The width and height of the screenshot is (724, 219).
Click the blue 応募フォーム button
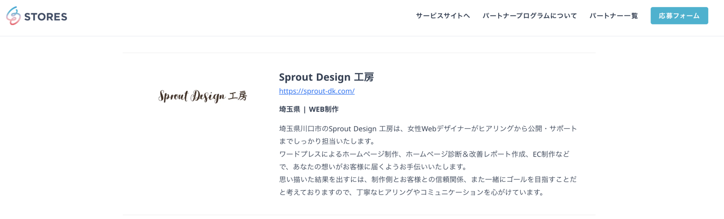click(679, 16)
